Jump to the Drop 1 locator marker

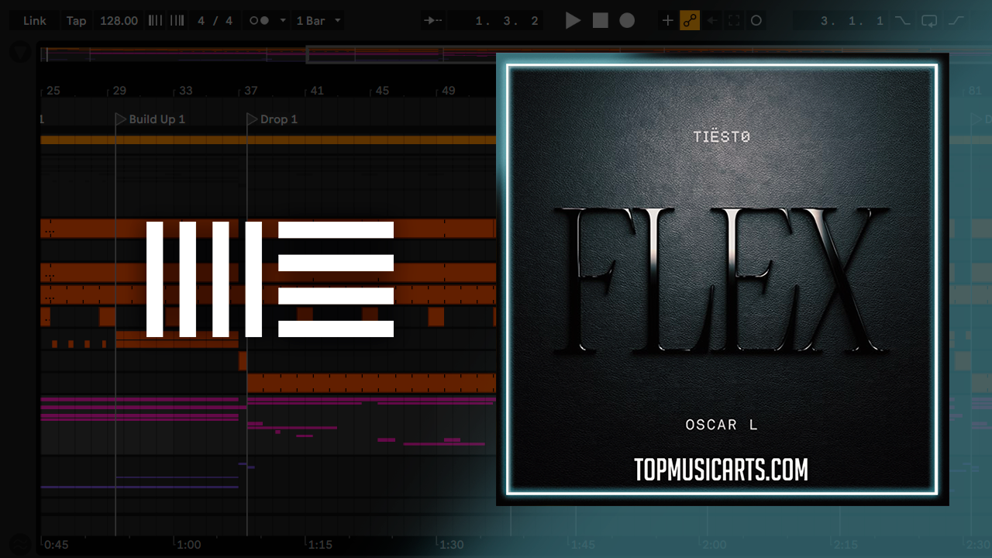point(252,119)
